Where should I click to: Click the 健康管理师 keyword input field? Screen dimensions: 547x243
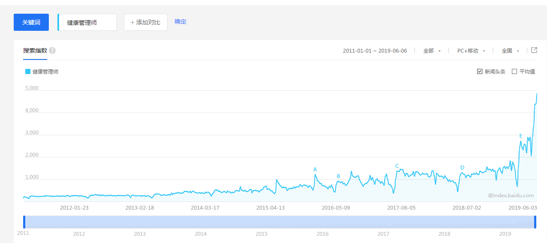click(x=87, y=22)
